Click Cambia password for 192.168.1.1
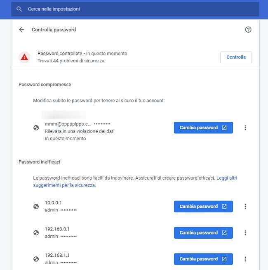The image size is (268, 270). pos(203,259)
